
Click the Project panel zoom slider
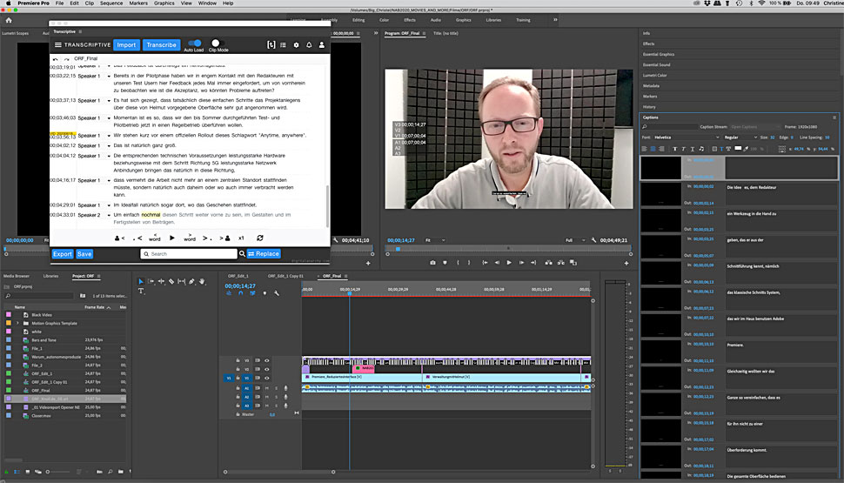[x=59, y=472]
